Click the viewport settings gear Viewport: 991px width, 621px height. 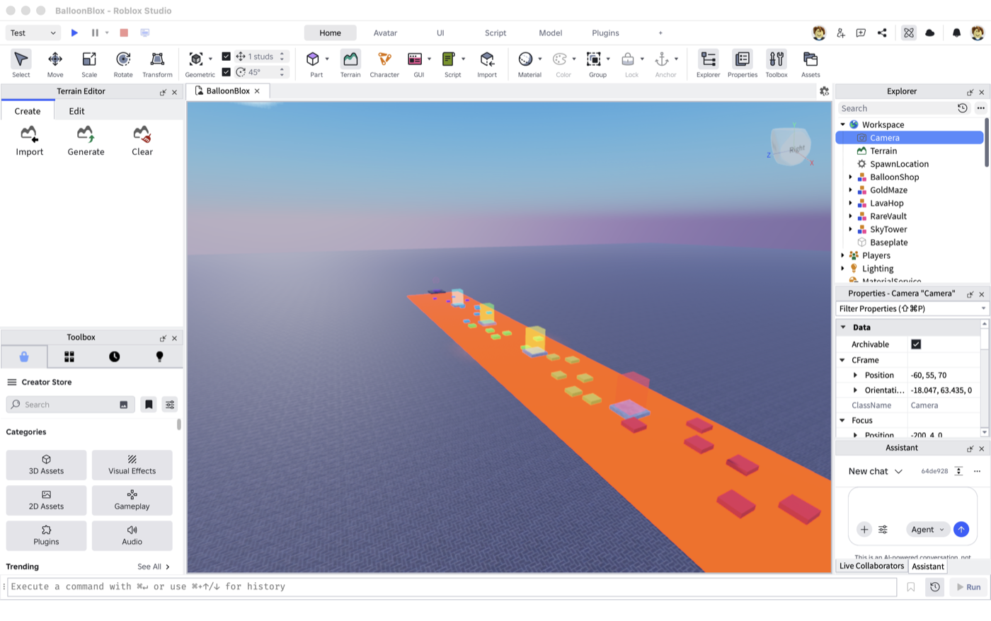click(825, 91)
